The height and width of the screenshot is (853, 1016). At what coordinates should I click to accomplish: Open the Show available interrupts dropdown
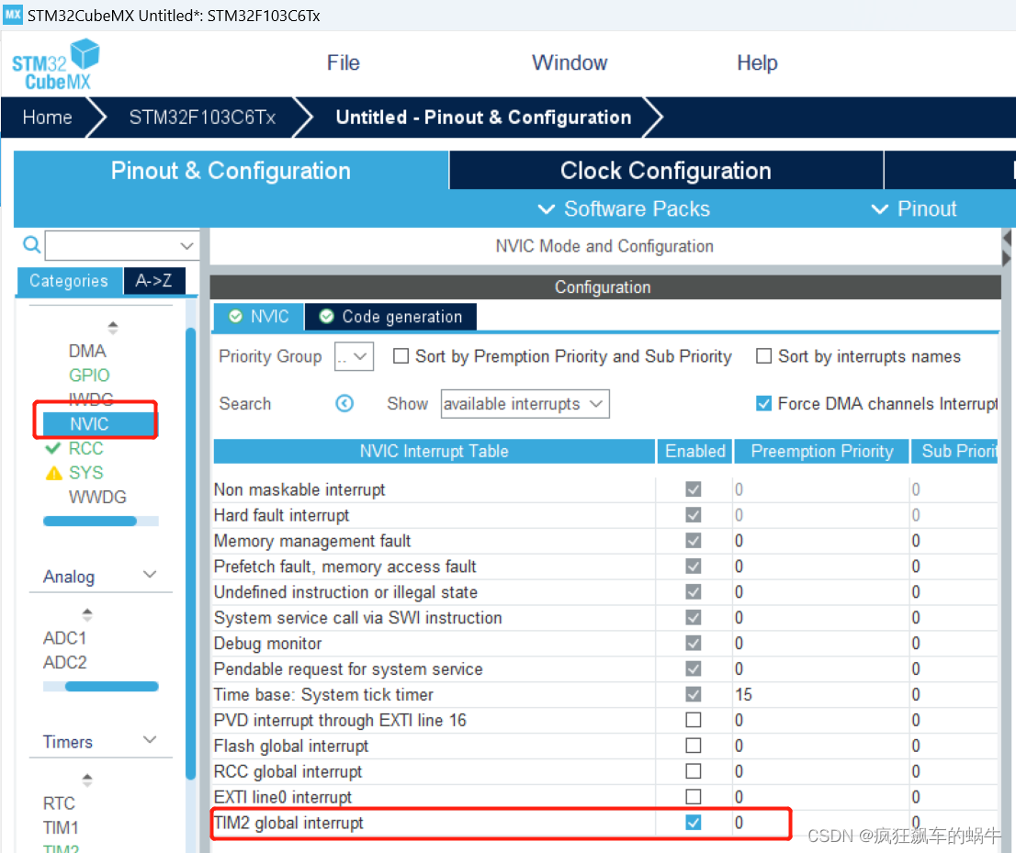pos(525,403)
